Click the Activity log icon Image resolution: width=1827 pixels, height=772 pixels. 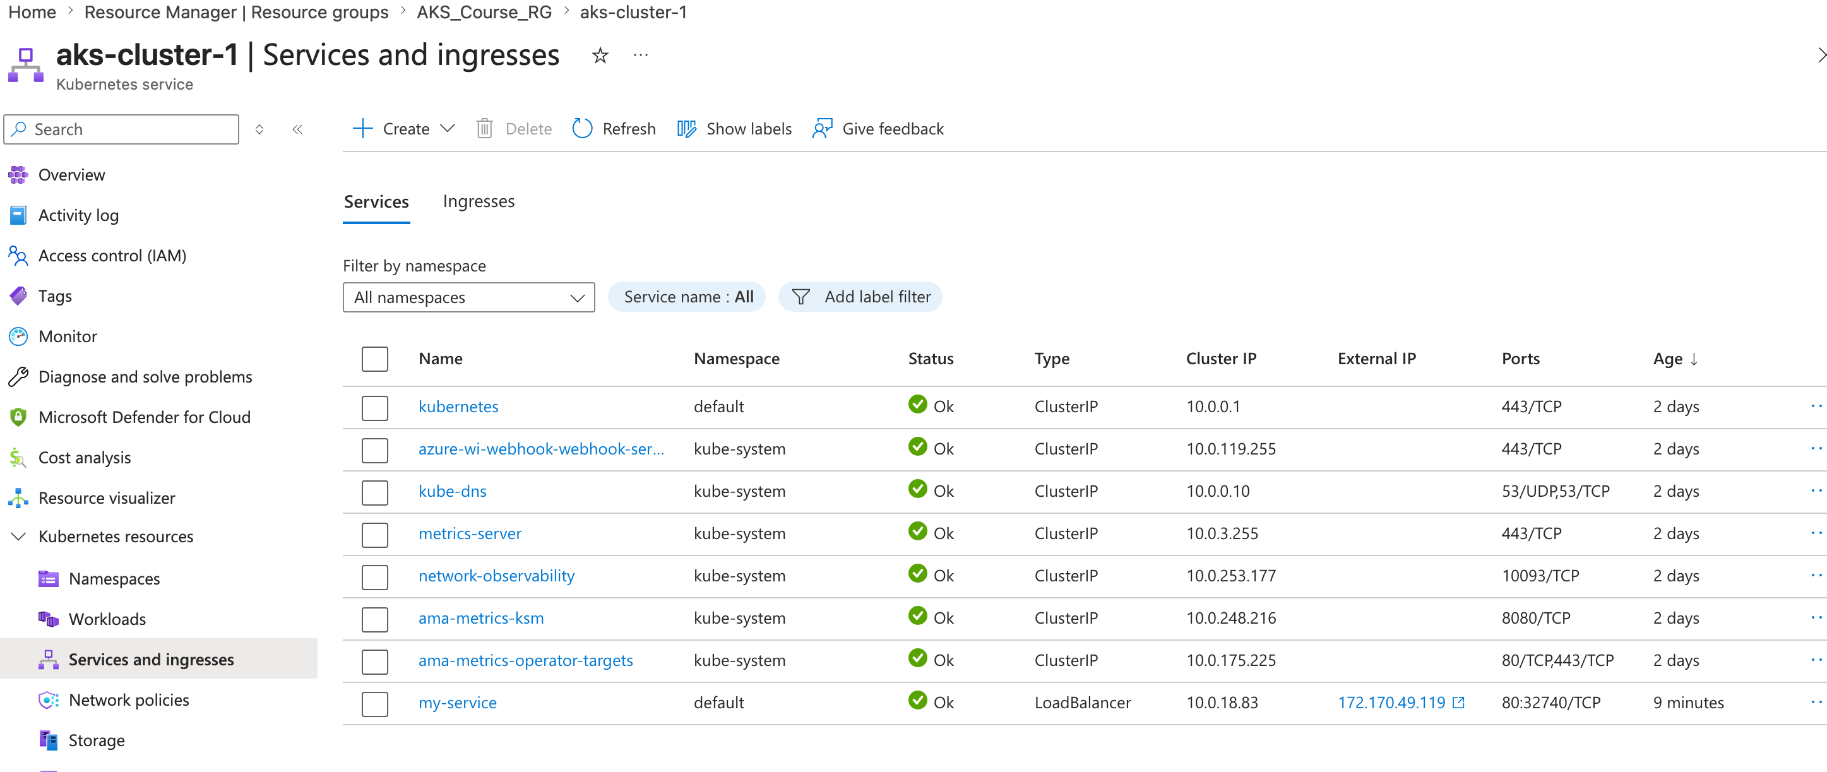18,215
